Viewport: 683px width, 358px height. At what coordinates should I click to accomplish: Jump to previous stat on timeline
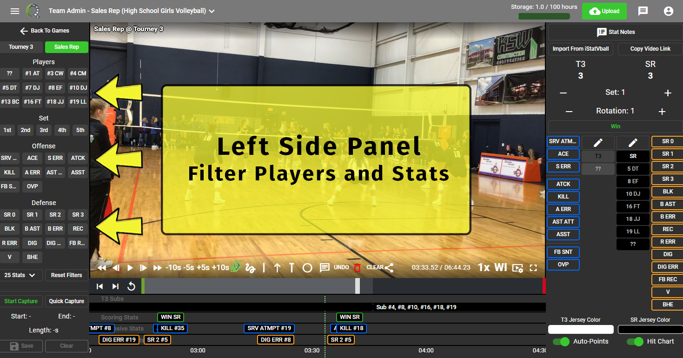[99, 286]
